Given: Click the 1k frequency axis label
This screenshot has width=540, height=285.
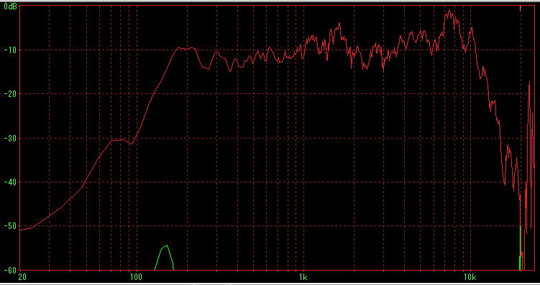Looking at the screenshot, I should pyautogui.click(x=303, y=277).
